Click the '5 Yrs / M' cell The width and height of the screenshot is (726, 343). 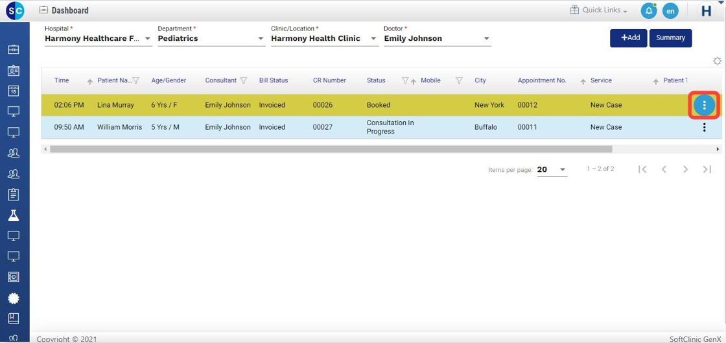click(165, 127)
